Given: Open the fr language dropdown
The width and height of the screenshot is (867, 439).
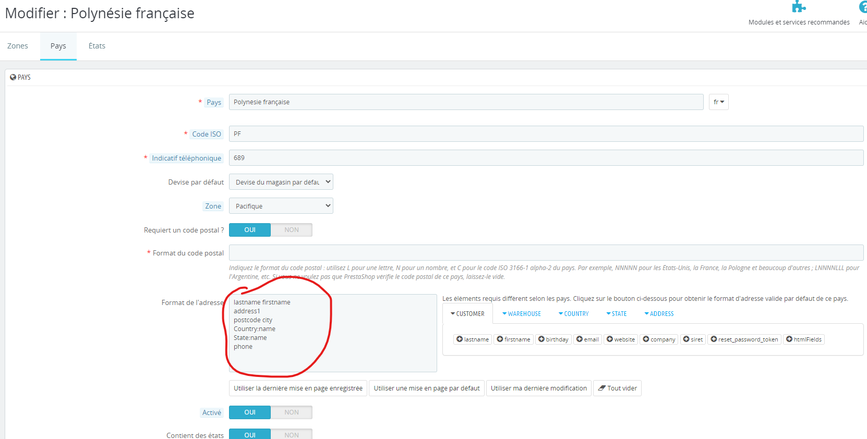Looking at the screenshot, I should (718, 102).
